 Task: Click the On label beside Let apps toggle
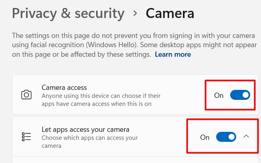(x=205, y=137)
